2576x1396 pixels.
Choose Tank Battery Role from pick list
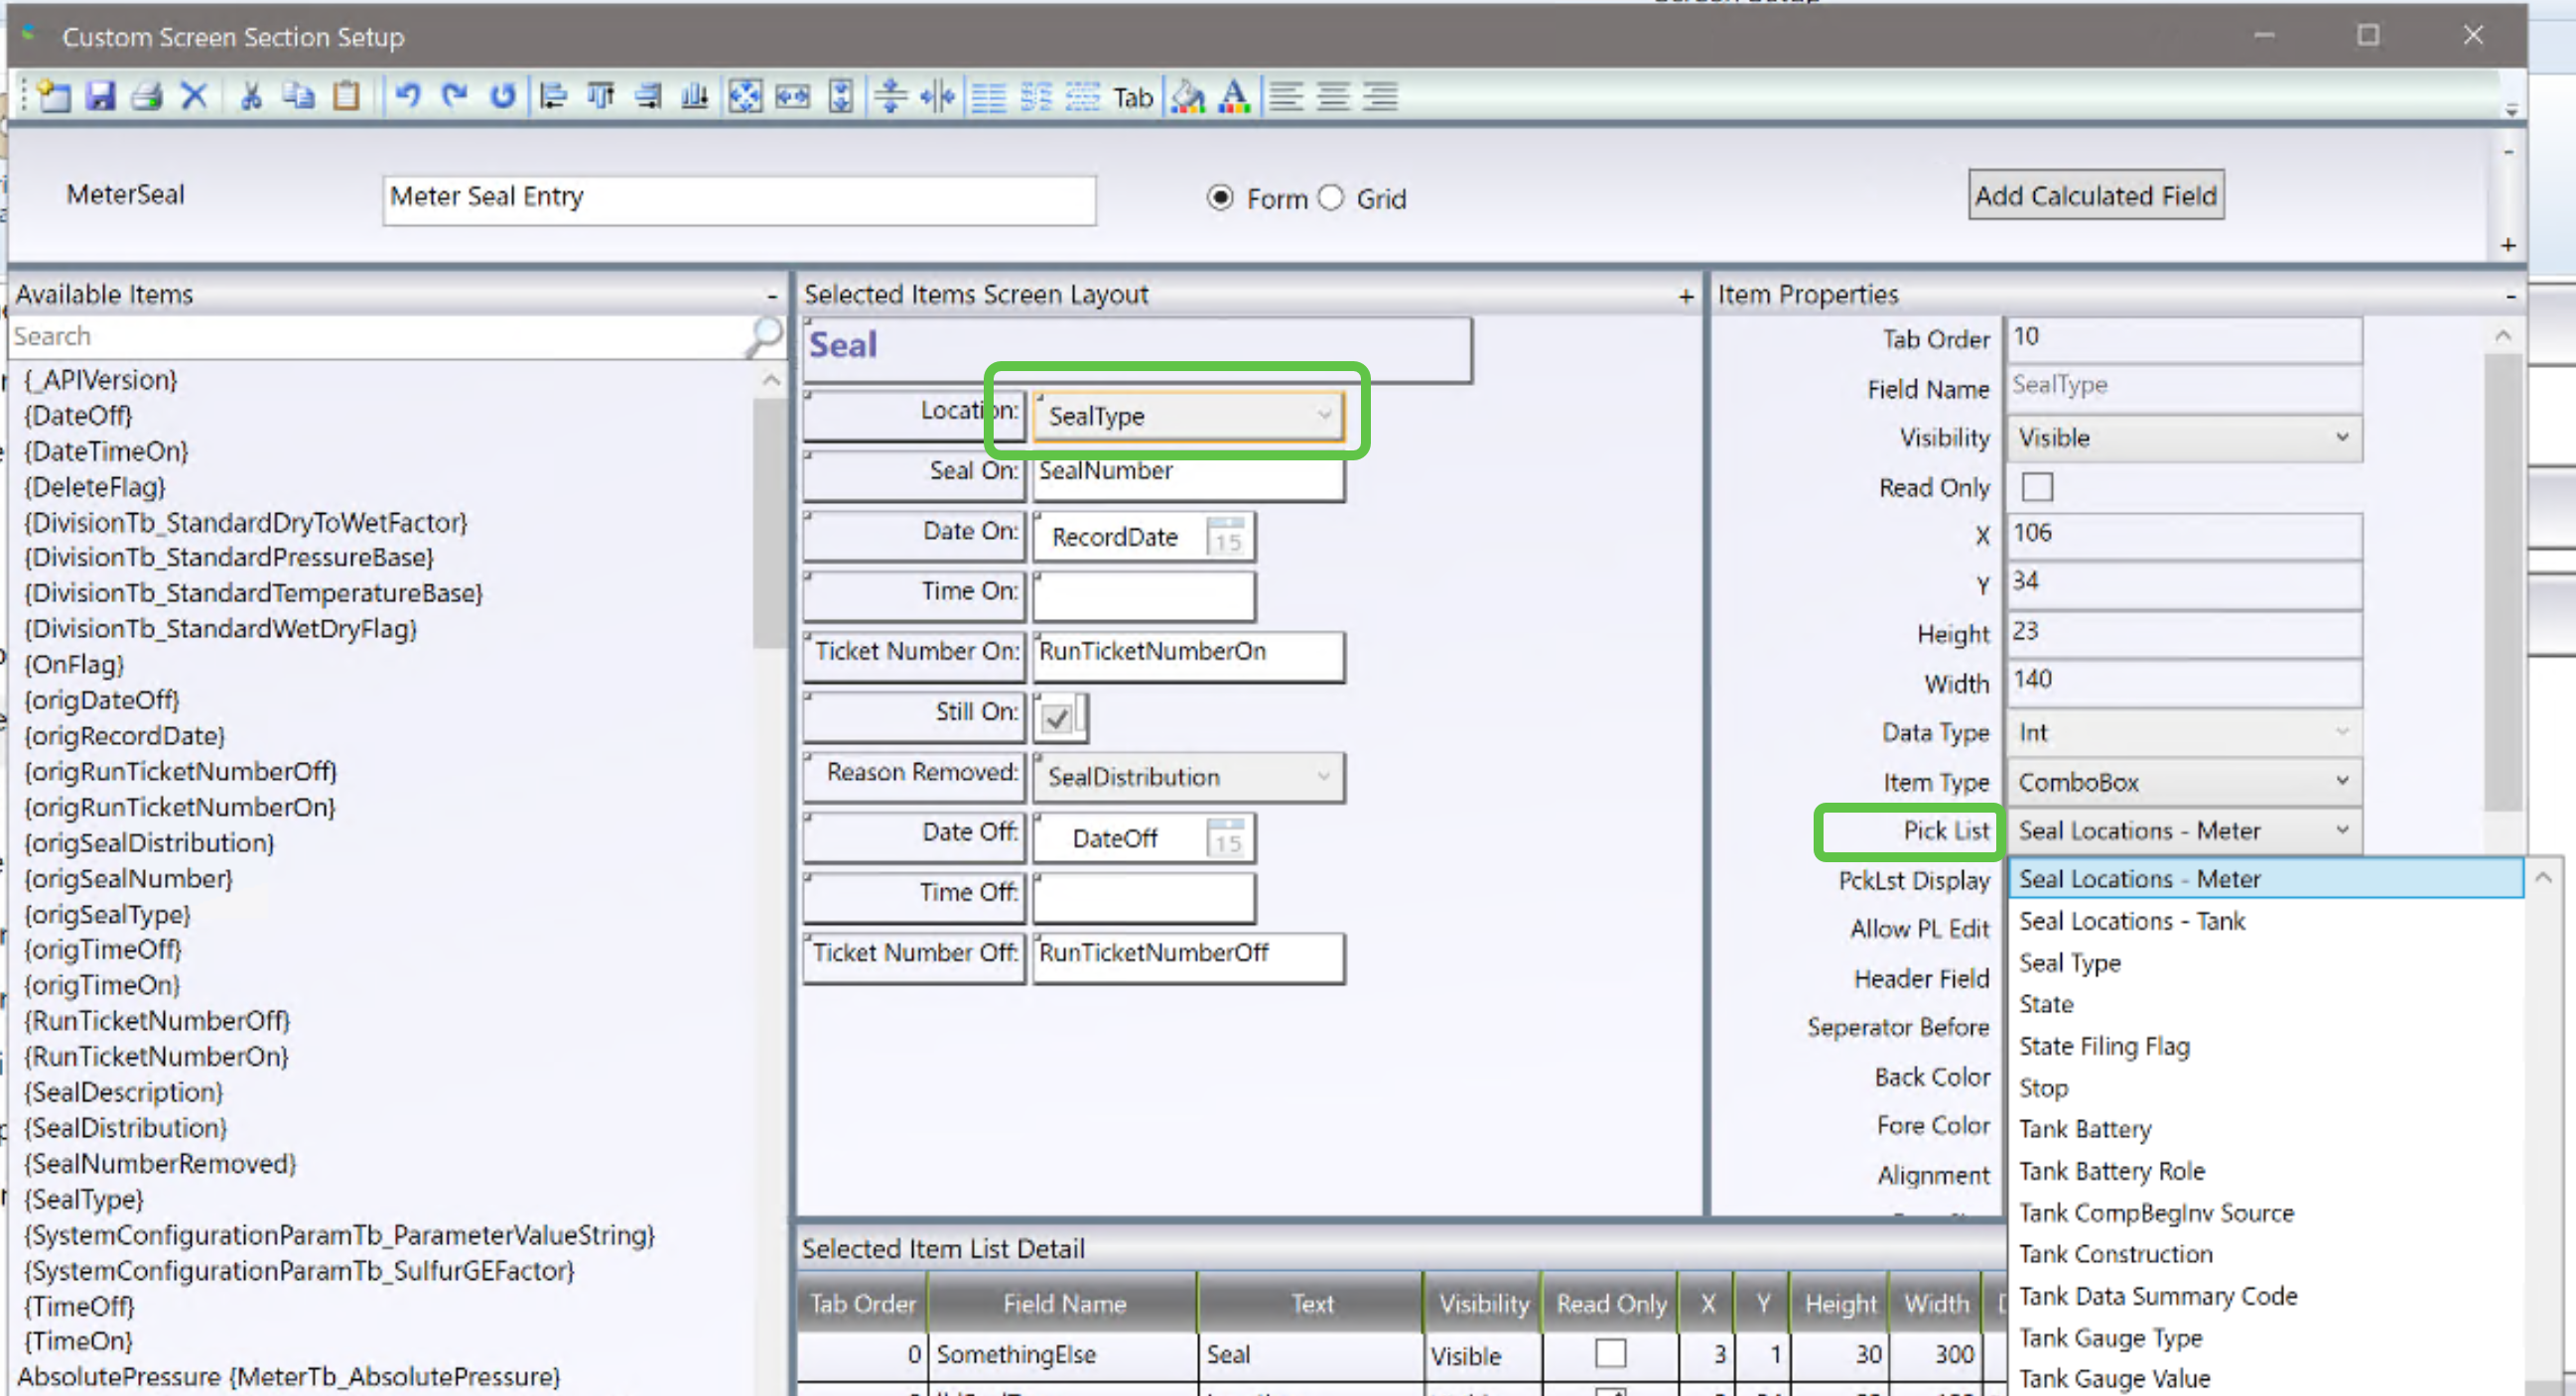pyautogui.click(x=2111, y=1170)
